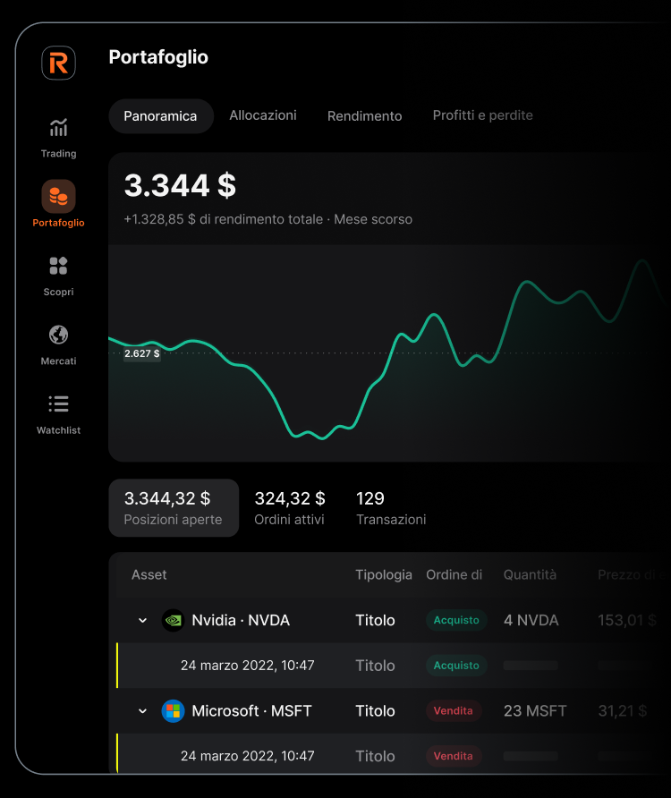Viewport: 671px width, 798px height.
Task: Collapse the Nvidia NVDA row chevron
Action: click(142, 621)
